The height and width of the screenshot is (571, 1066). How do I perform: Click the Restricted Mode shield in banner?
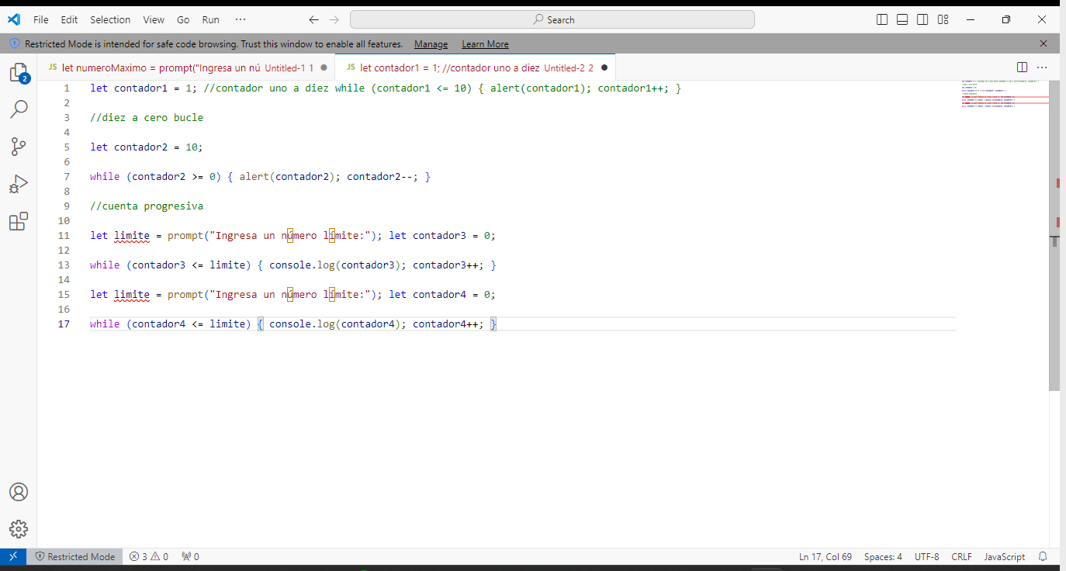(14, 43)
